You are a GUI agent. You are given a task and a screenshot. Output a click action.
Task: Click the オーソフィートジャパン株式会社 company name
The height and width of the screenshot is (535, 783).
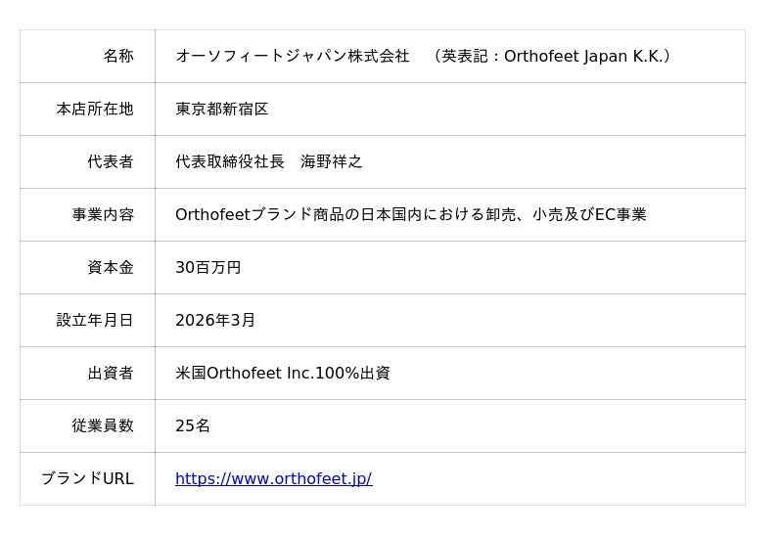click(292, 56)
